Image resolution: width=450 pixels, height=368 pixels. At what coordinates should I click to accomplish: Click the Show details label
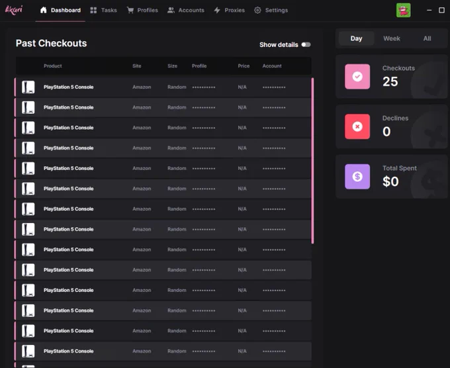279,45
